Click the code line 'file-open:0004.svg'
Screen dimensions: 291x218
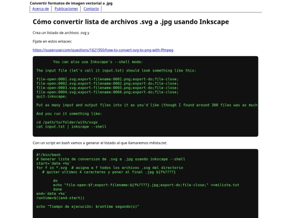pyautogui.click(x=107, y=92)
